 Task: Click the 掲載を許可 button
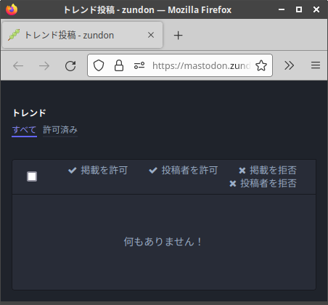[x=98, y=170]
